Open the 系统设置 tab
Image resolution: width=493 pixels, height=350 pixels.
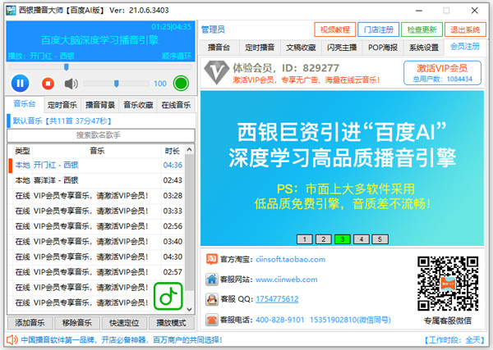423,48
